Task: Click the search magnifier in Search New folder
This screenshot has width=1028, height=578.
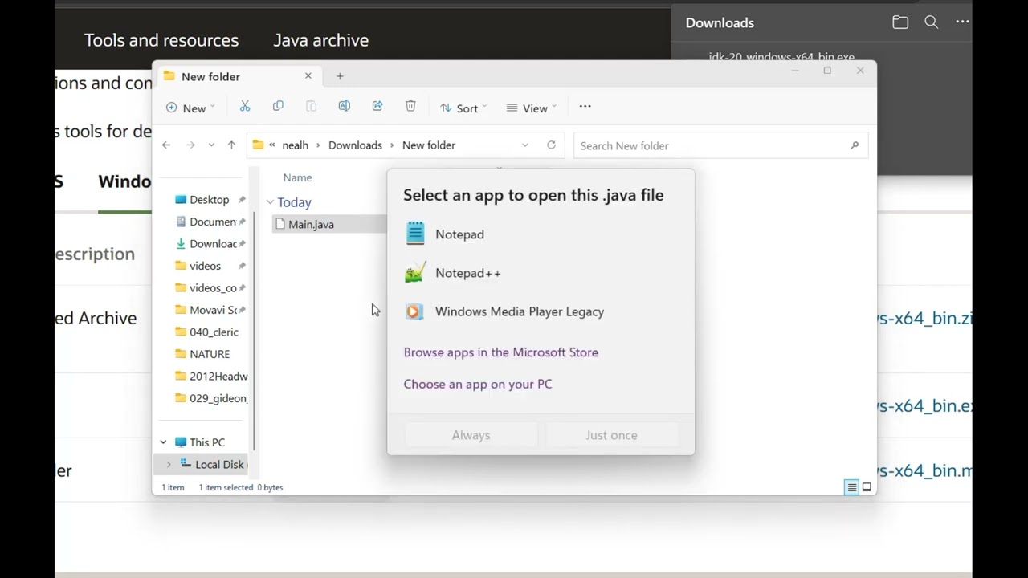Action: 855,145
